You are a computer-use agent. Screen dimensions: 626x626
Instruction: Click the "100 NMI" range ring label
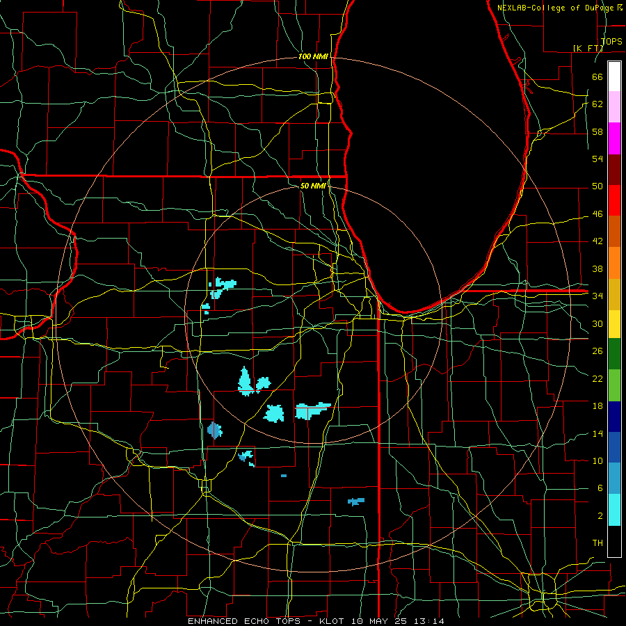[x=313, y=57]
